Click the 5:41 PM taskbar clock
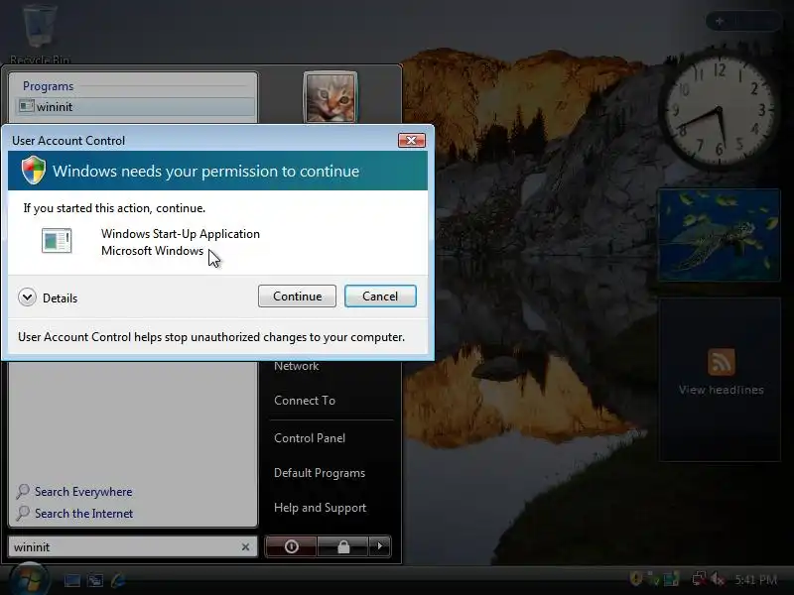The height and width of the screenshot is (595, 794). (755, 580)
